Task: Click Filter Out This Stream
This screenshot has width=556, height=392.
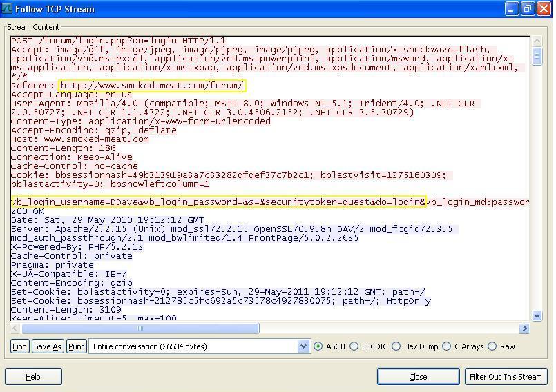Action: [506, 377]
